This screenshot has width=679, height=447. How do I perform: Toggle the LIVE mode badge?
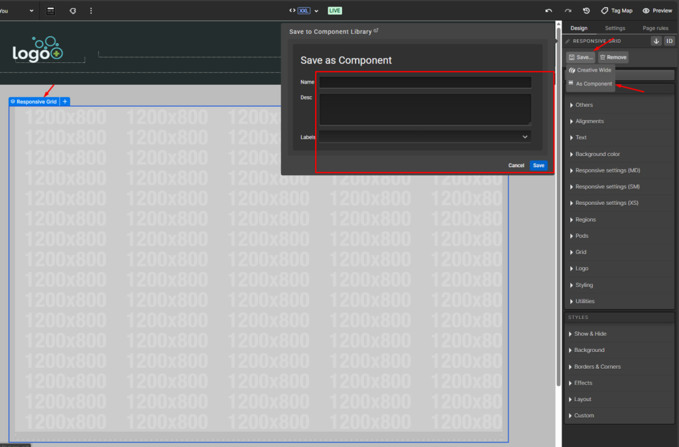335,11
